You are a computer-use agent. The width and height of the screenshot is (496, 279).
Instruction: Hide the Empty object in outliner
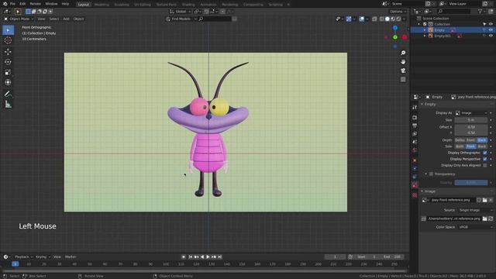point(491,30)
